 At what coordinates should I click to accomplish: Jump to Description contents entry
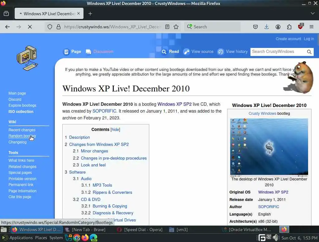coord(79,137)
